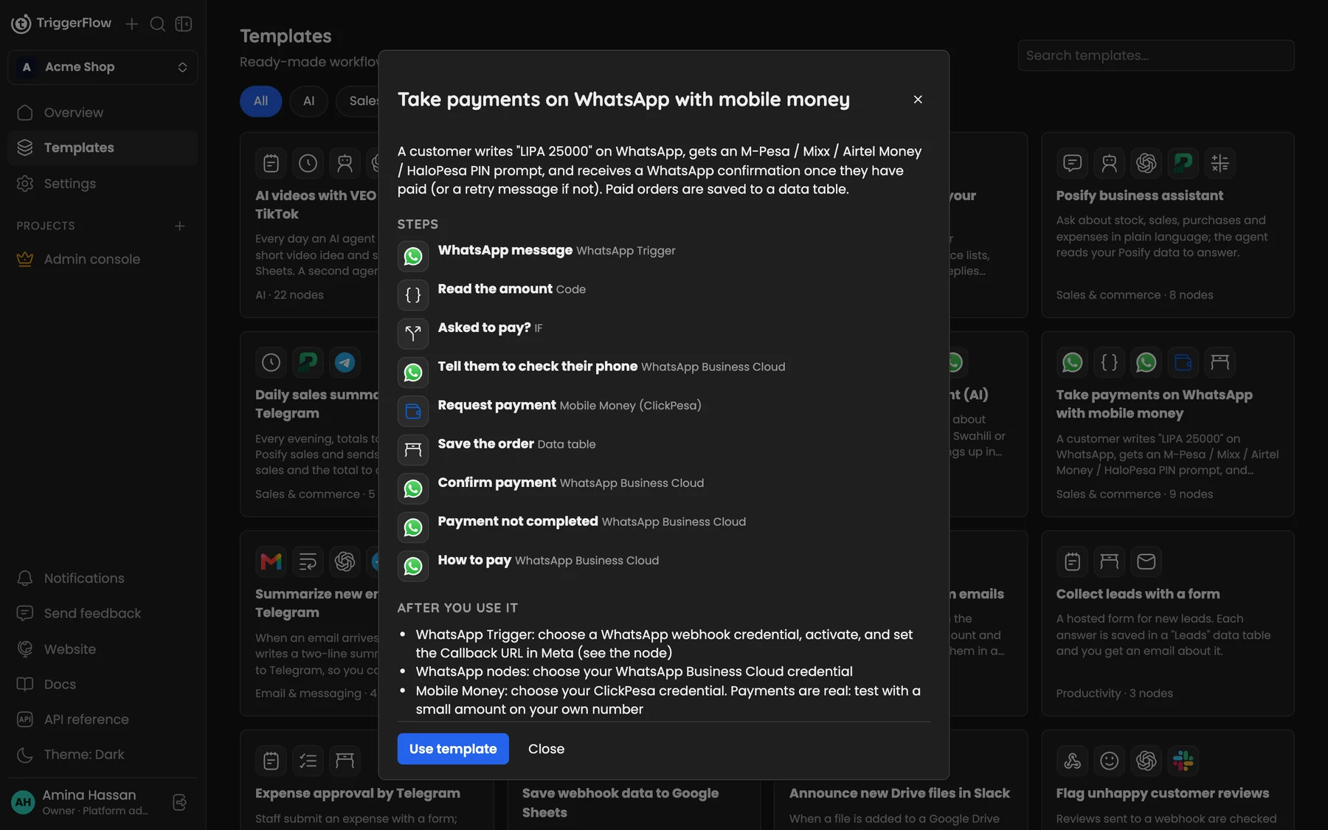Add a new project with the plus icon
The height and width of the screenshot is (830, 1328).
[x=179, y=226]
